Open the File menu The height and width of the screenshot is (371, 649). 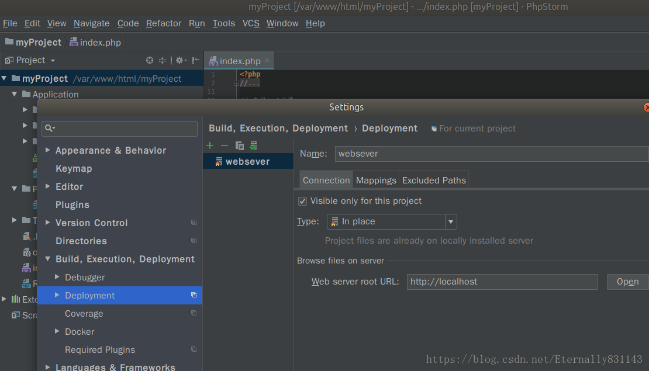(10, 23)
